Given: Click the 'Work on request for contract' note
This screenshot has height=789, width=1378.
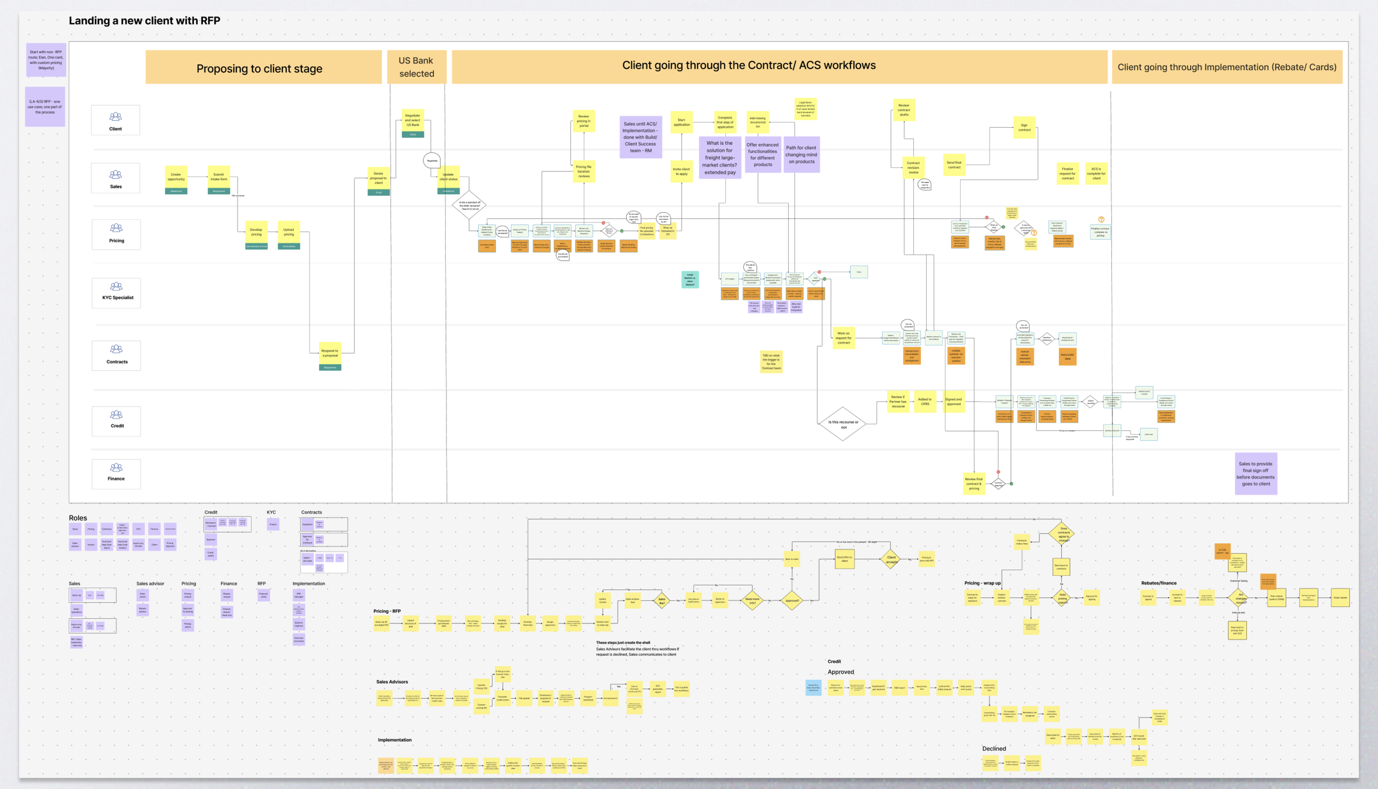Looking at the screenshot, I should [x=844, y=338].
